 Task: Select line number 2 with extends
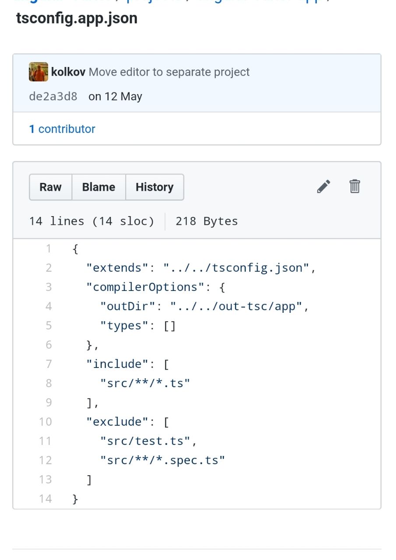[x=49, y=268]
